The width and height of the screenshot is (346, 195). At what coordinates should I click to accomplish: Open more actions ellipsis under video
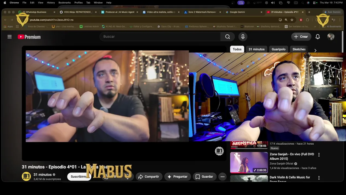tap(222, 177)
